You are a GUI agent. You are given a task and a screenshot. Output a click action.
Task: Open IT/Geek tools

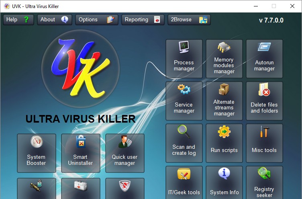pyautogui.click(x=184, y=183)
